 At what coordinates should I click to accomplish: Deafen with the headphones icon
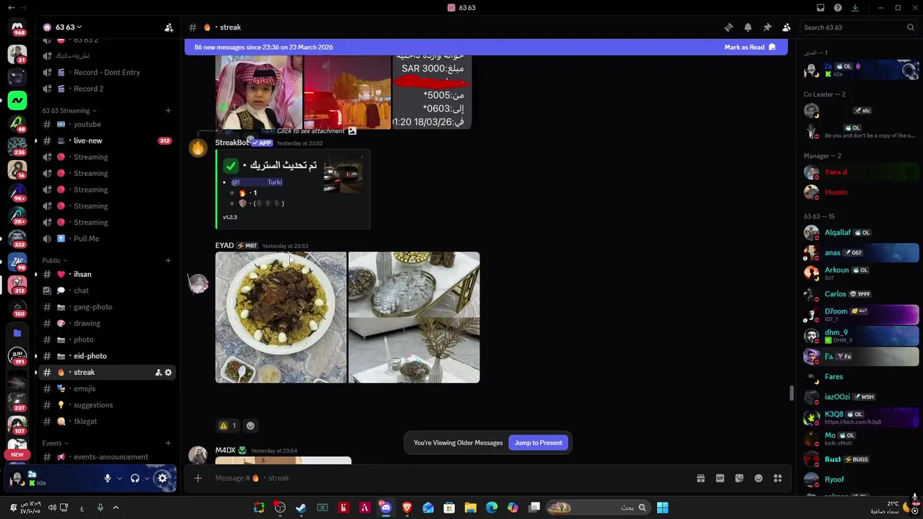(x=135, y=478)
